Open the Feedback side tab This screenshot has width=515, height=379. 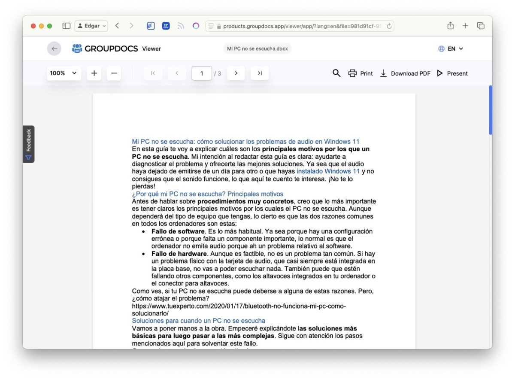(x=29, y=144)
